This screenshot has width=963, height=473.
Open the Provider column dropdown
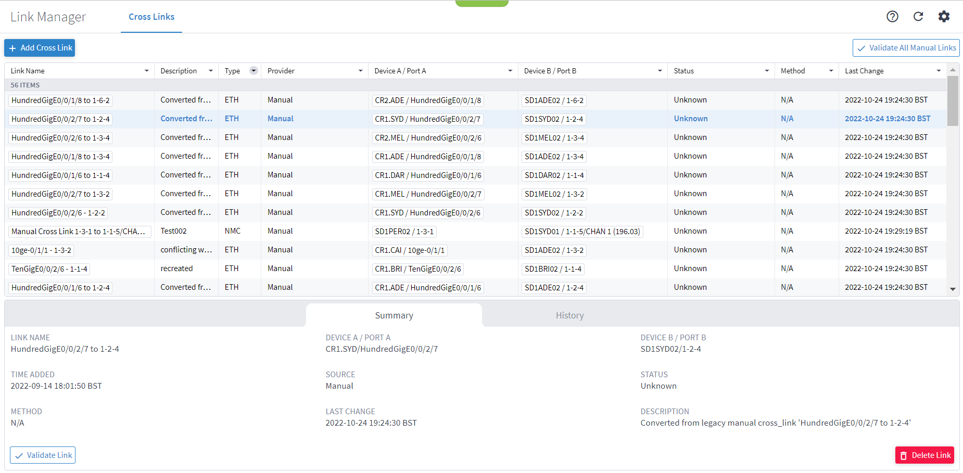(360, 70)
